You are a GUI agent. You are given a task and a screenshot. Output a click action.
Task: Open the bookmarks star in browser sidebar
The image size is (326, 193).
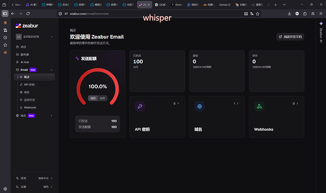tap(5, 45)
